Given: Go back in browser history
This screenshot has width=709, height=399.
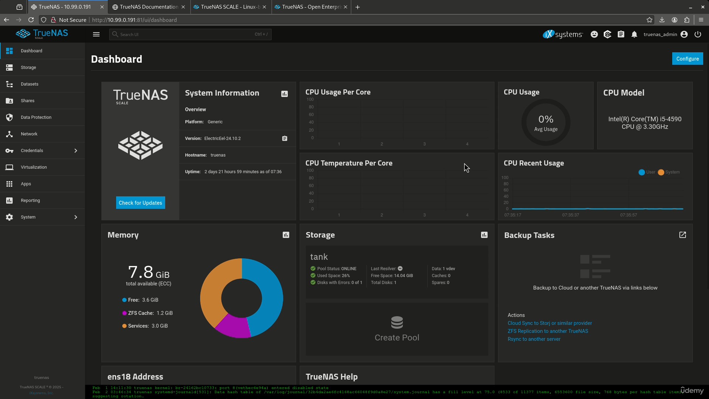Looking at the screenshot, I should click(x=6, y=20).
